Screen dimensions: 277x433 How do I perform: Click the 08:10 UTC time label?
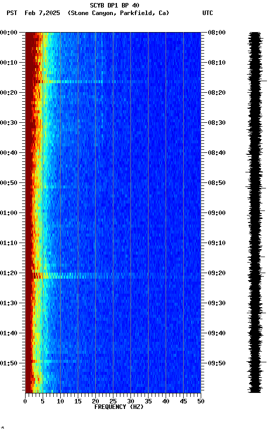pyautogui.click(x=217, y=63)
